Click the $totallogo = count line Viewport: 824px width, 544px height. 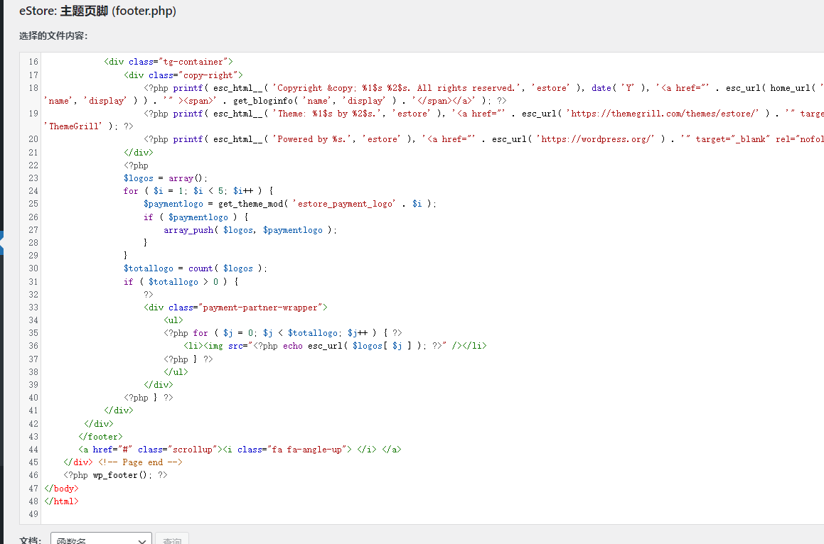pyautogui.click(x=195, y=268)
